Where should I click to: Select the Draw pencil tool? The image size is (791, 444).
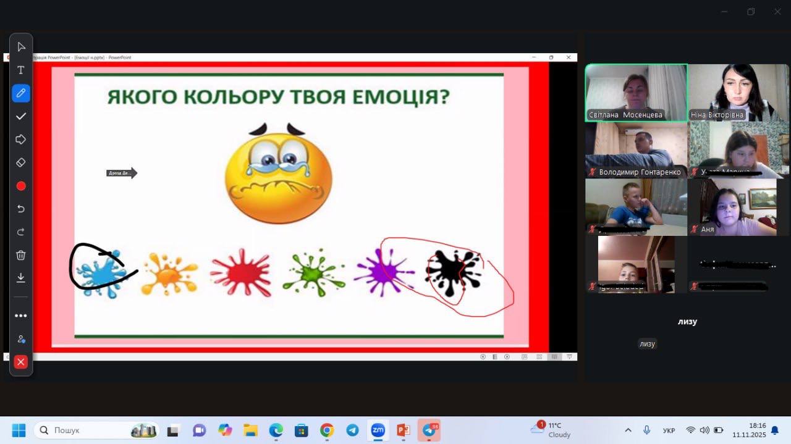21,93
